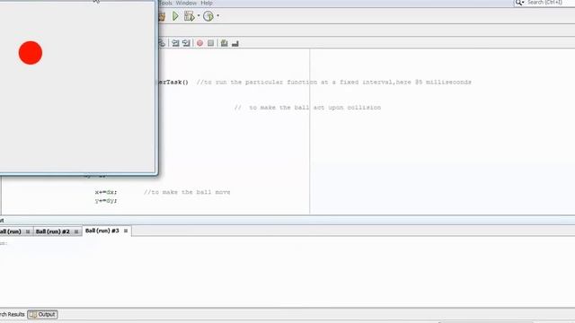Click the '//to make the ball move' comment
The image size is (575, 323).
point(187,192)
